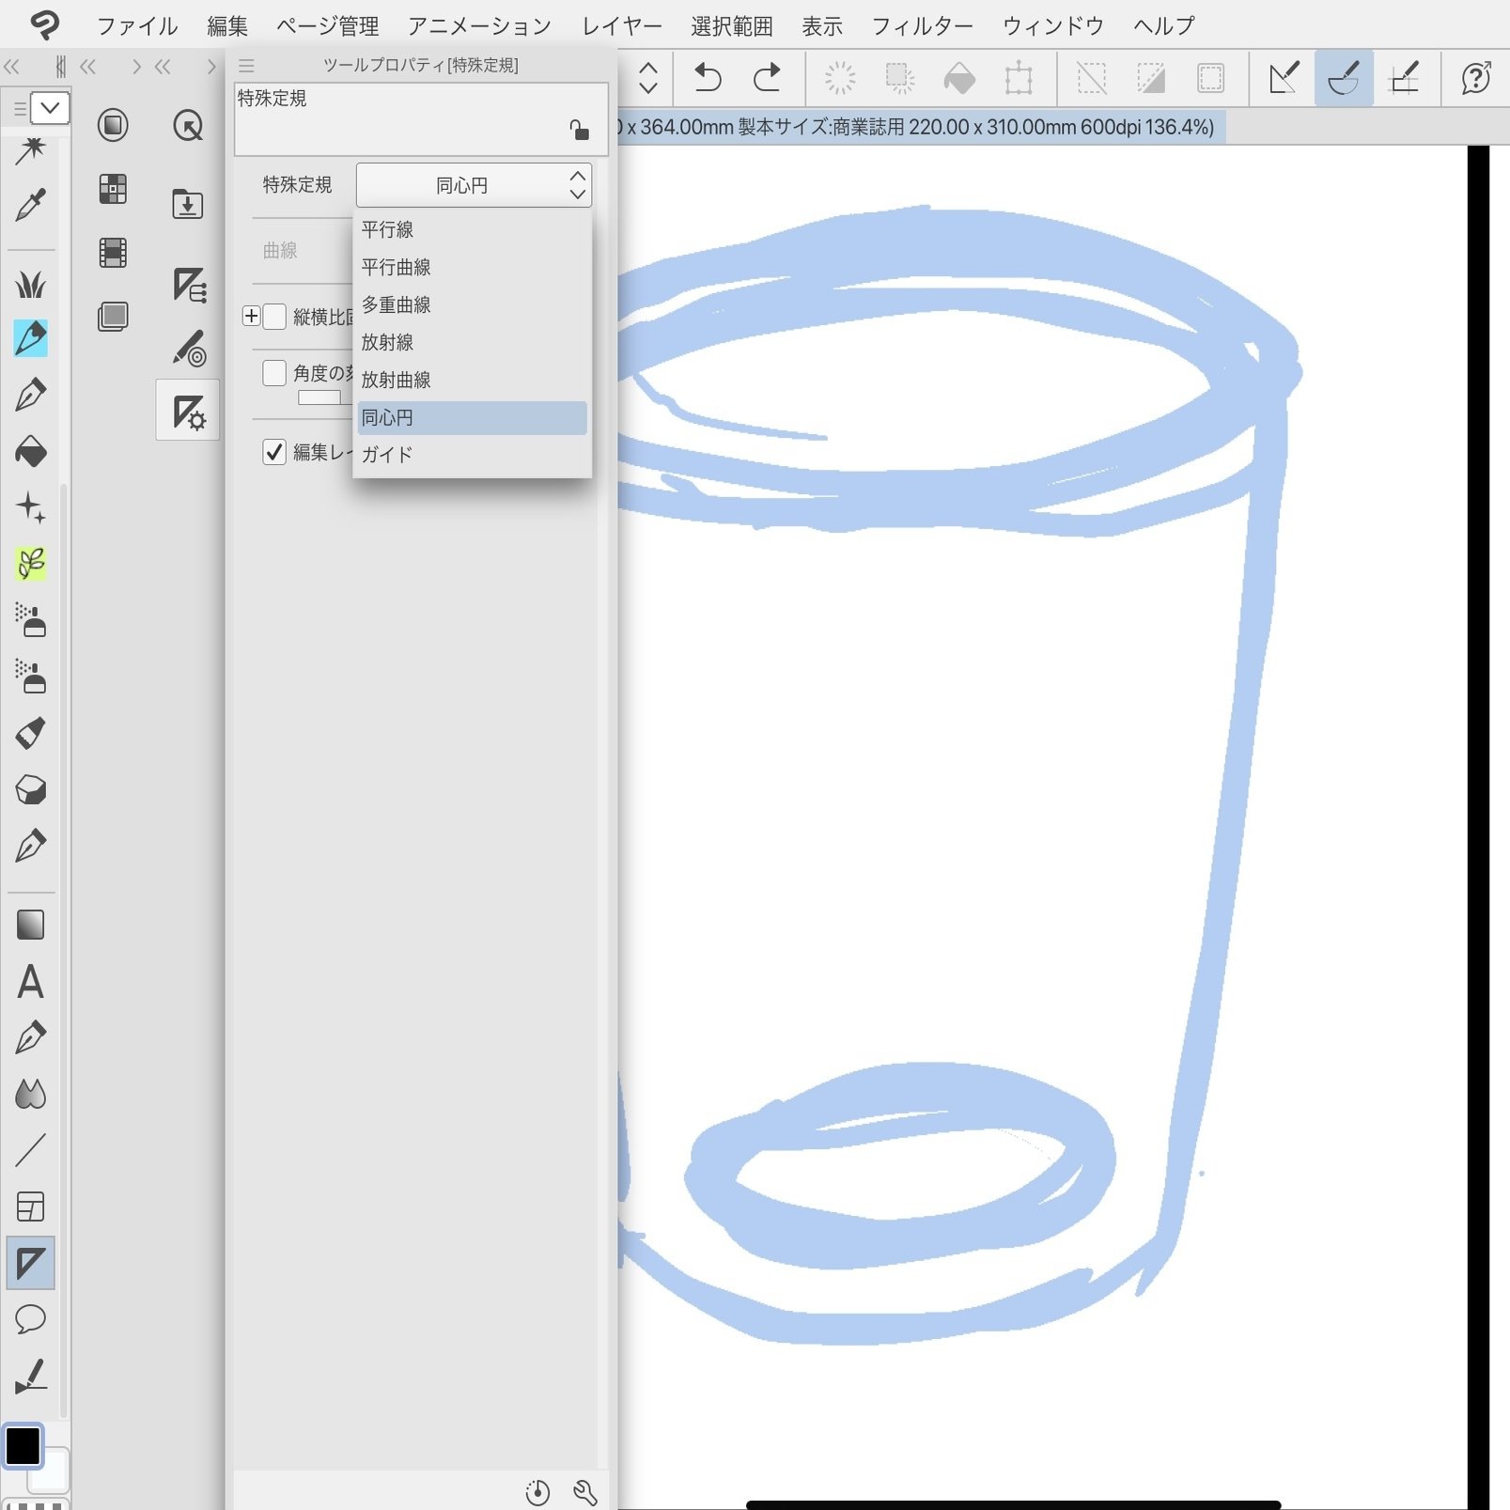This screenshot has width=1510, height=1510.
Task: Click the black main color swatch
Action: pyautogui.click(x=23, y=1445)
